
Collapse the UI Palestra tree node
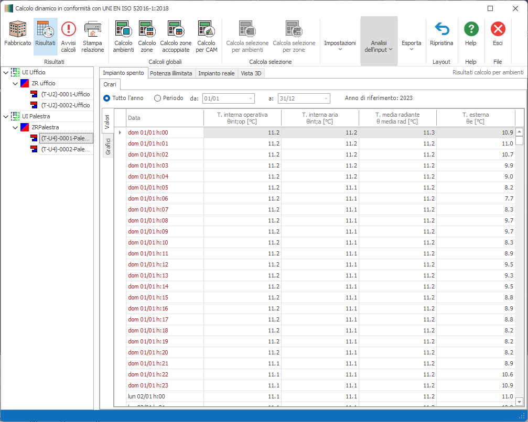[x=6, y=116]
